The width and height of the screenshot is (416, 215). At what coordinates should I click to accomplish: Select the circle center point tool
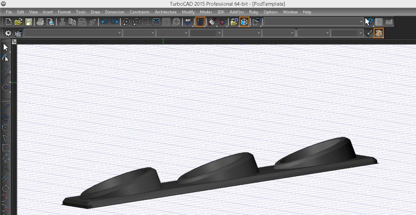tap(6, 88)
